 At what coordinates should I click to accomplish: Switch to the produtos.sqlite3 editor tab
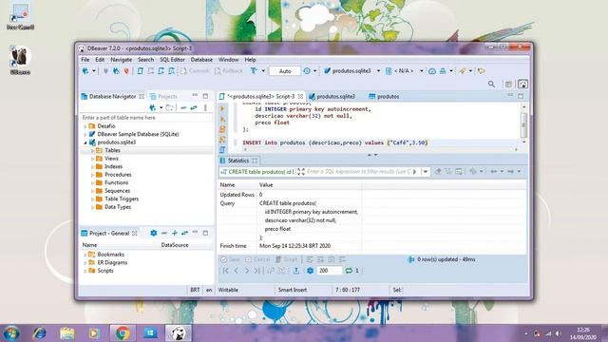click(332, 96)
